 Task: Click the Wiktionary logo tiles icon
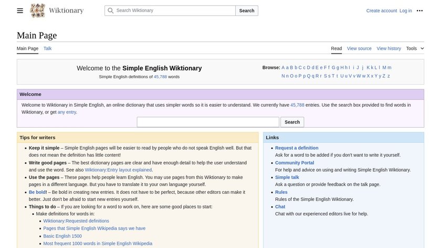pos(38,11)
